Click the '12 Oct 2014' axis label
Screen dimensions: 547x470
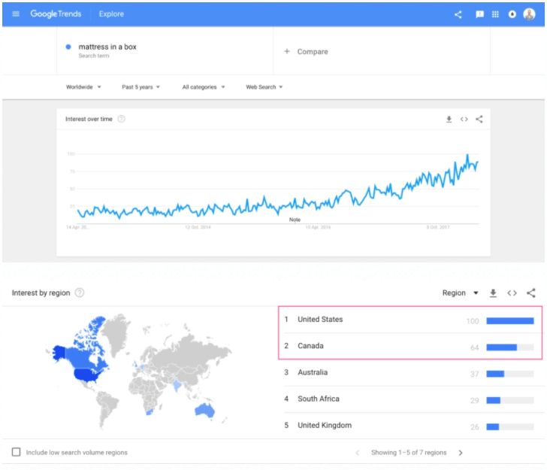(198, 227)
